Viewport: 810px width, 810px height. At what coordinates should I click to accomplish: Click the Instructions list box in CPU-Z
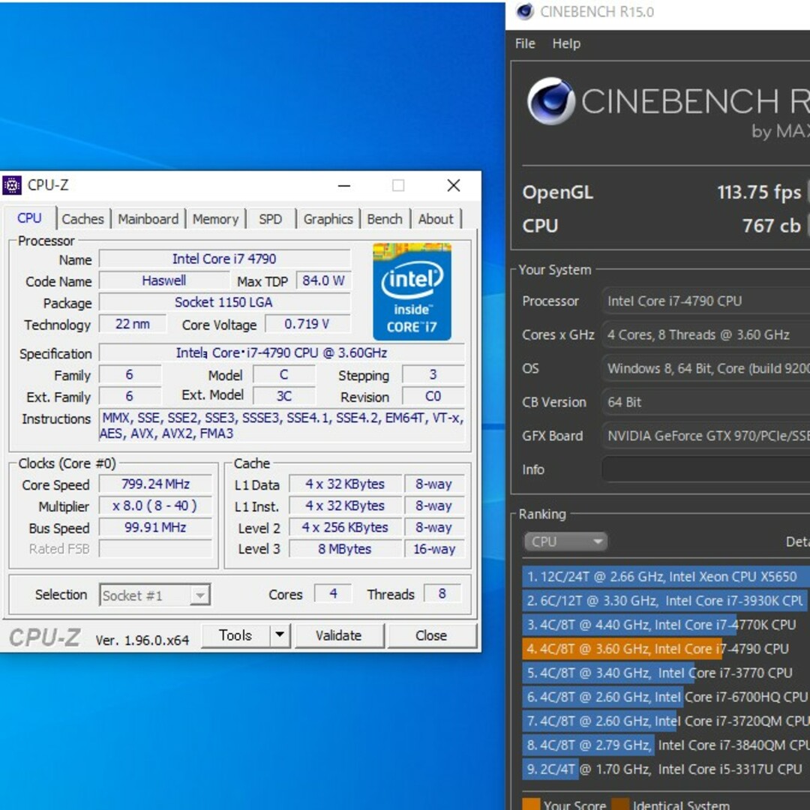coord(281,425)
